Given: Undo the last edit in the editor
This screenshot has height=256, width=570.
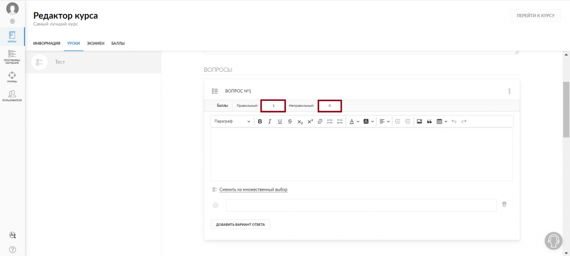Looking at the screenshot, I should tap(454, 121).
